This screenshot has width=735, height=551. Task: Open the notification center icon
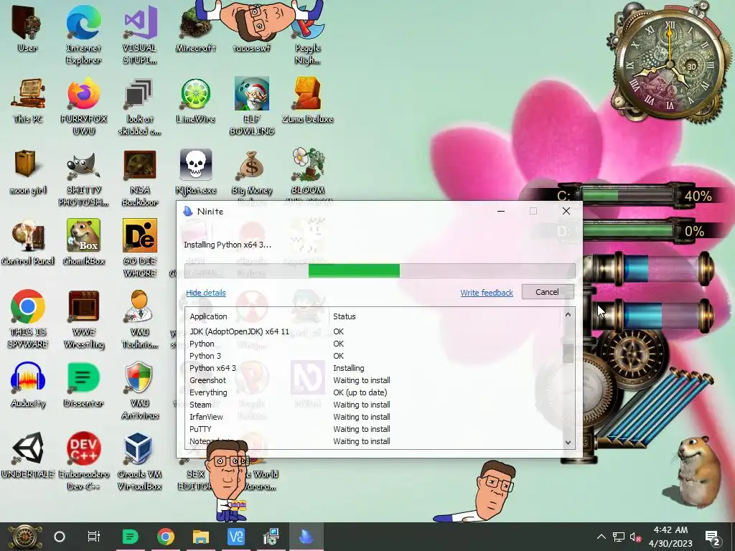click(x=713, y=537)
